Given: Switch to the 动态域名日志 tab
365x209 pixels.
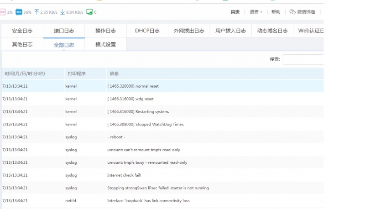Looking at the screenshot, I should coord(272,31).
